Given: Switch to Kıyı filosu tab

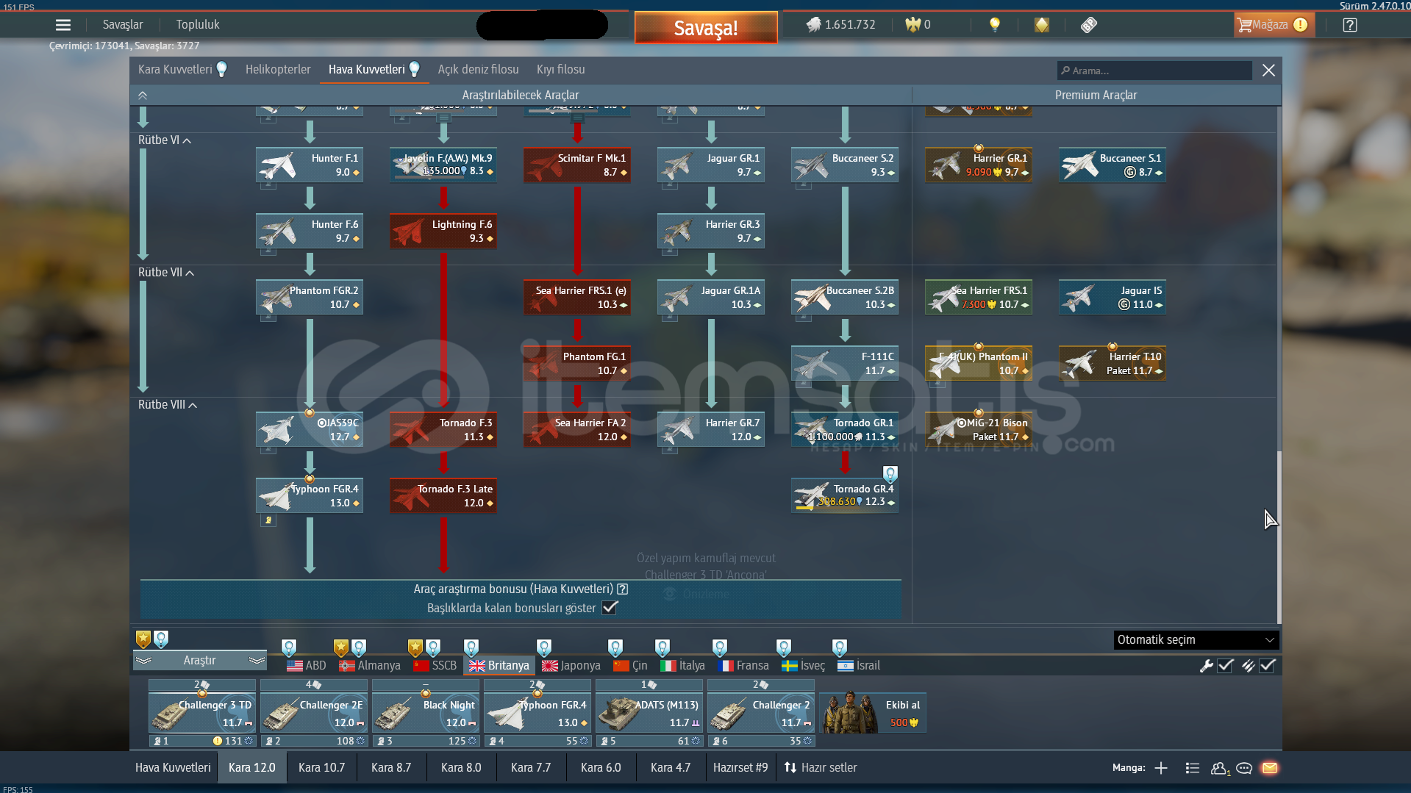Looking at the screenshot, I should pos(561,70).
